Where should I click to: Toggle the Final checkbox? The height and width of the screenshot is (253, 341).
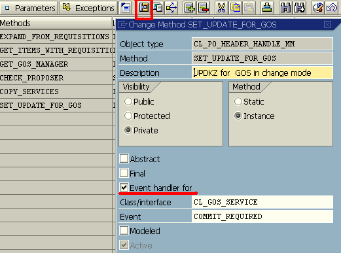point(124,173)
